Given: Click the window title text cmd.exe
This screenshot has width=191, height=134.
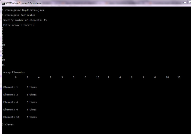Looking at the screenshot, I should coord(23,3).
